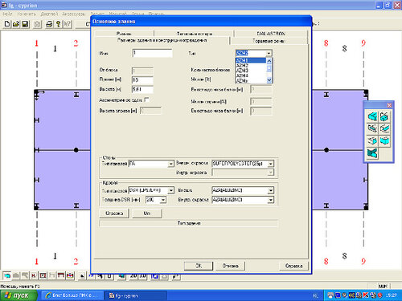This screenshot has height=301, width=402.
Task: Switch to the Internet Explorer taskbar window
Action: click(x=72, y=295)
